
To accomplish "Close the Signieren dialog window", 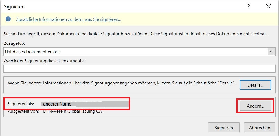I will tap(268, 6).
